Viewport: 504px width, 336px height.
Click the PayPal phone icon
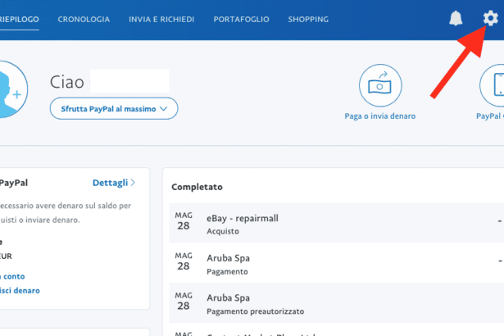point(492,85)
